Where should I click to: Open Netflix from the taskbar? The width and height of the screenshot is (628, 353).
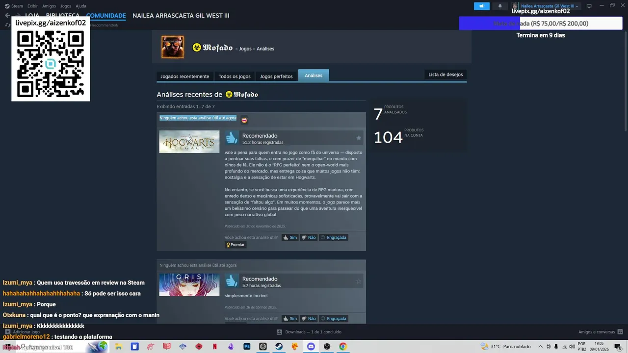tap(215, 347)
